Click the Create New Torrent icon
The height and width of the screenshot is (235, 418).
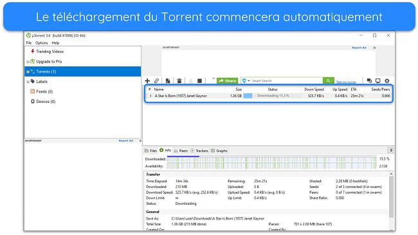coord(168,80)
